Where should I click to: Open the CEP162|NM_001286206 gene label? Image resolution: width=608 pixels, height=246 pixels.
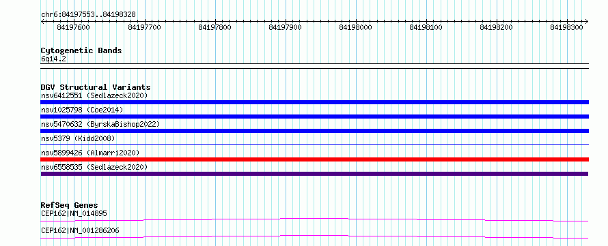pos(80,231)
